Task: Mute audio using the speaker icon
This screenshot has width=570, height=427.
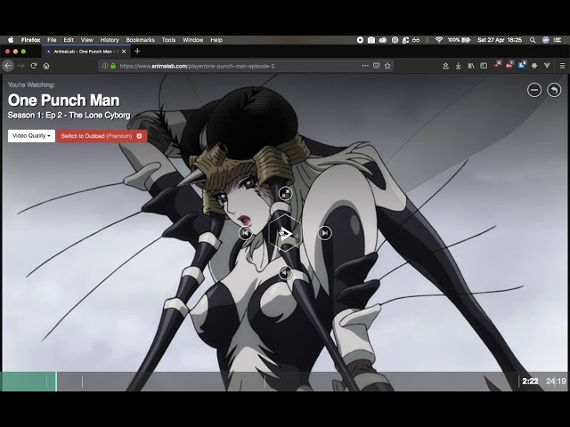Action: [x=286, y=272]
